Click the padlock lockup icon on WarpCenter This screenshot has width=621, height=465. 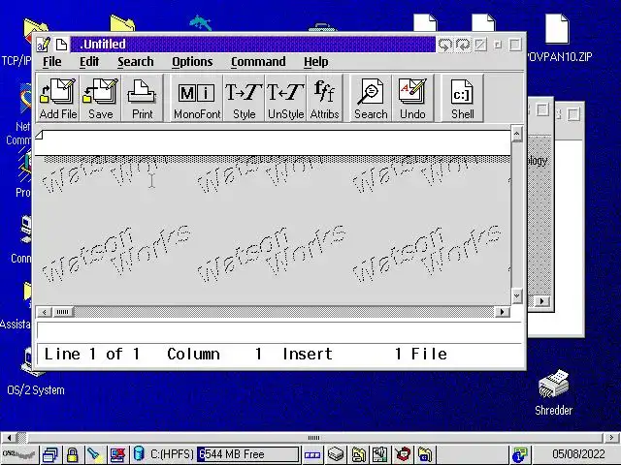72,454
